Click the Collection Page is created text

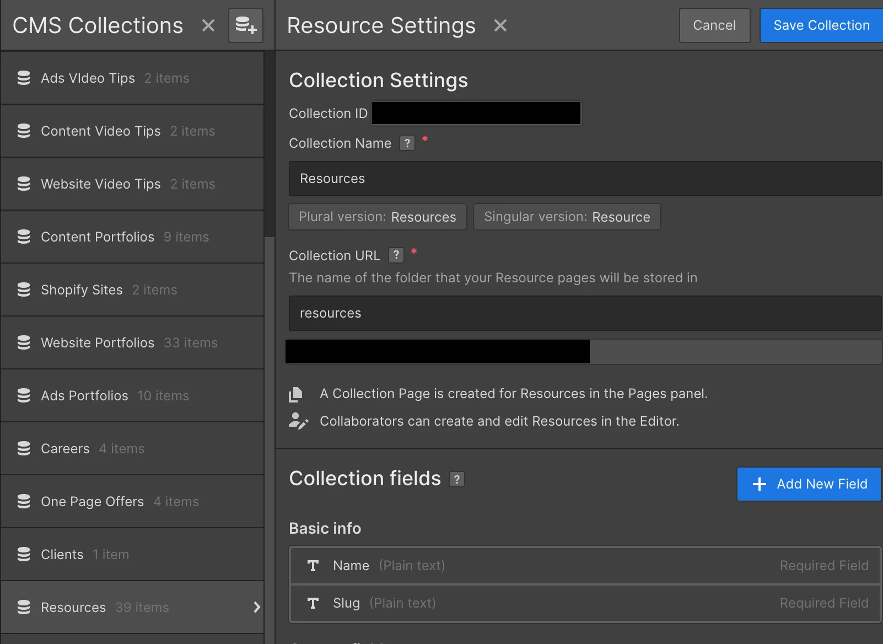tap(514, 394)
